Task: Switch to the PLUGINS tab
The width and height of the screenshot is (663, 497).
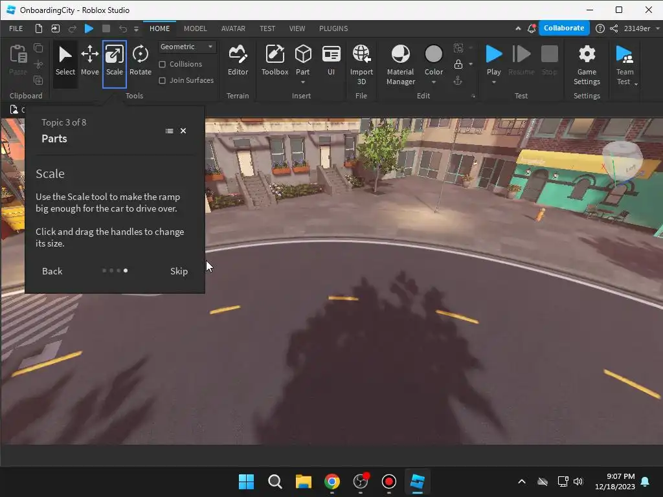Action: 333,28
